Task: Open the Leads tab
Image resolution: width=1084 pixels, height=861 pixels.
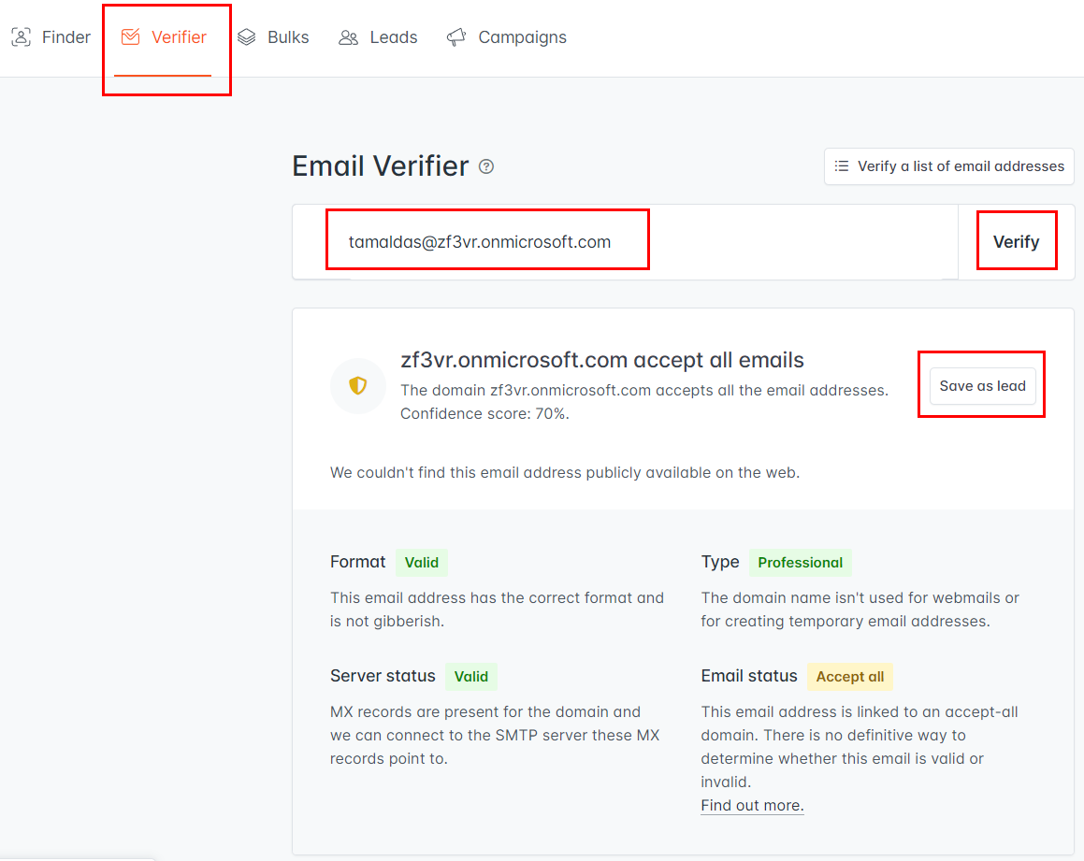Action: pos(378,36)
